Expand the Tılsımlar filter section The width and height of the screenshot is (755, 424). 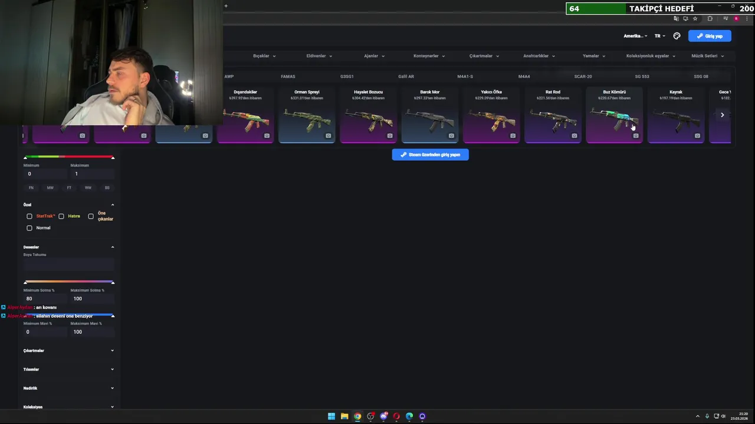(x=113, y=370)
